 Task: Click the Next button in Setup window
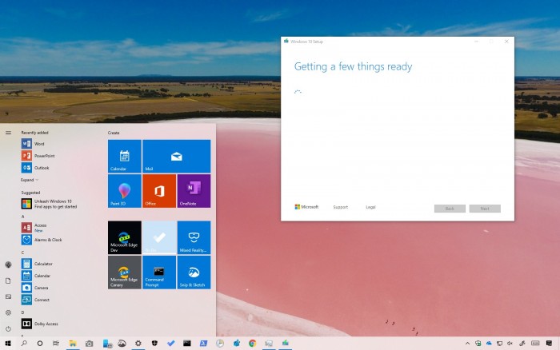[485, 209]
